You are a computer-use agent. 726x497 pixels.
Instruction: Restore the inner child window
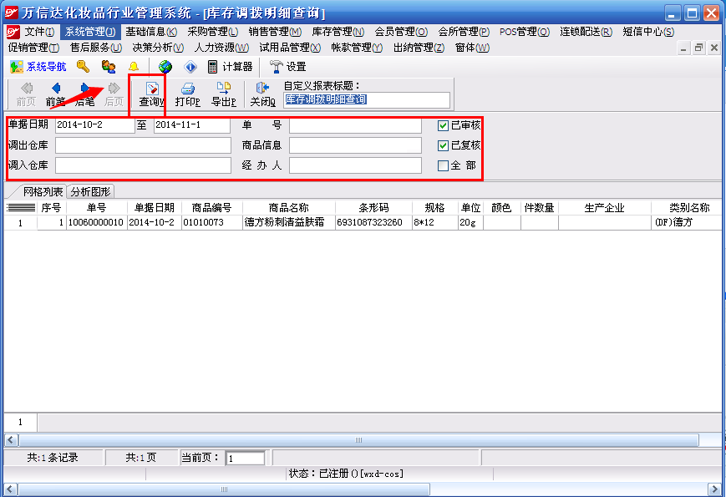[698, 48]
